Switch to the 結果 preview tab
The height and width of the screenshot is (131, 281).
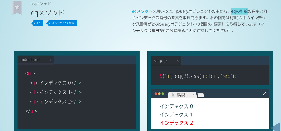pyautogui.click(x=181, y=95)
